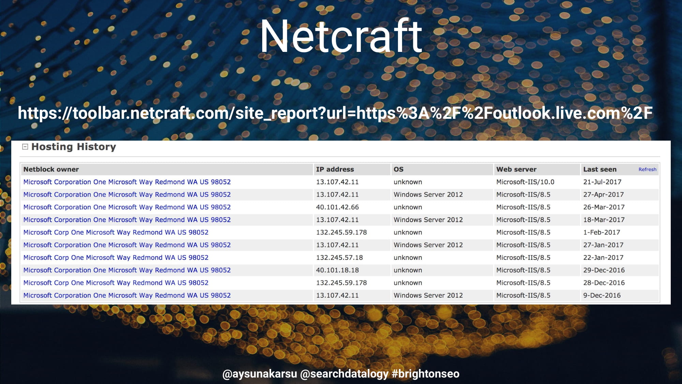Select IP 40.101.42.66
The width and height of the screenshot is (682, 384).
pos(337,207)
